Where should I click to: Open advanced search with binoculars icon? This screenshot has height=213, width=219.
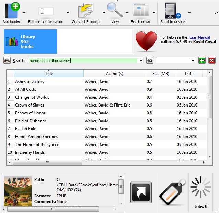tap(7, 61)
